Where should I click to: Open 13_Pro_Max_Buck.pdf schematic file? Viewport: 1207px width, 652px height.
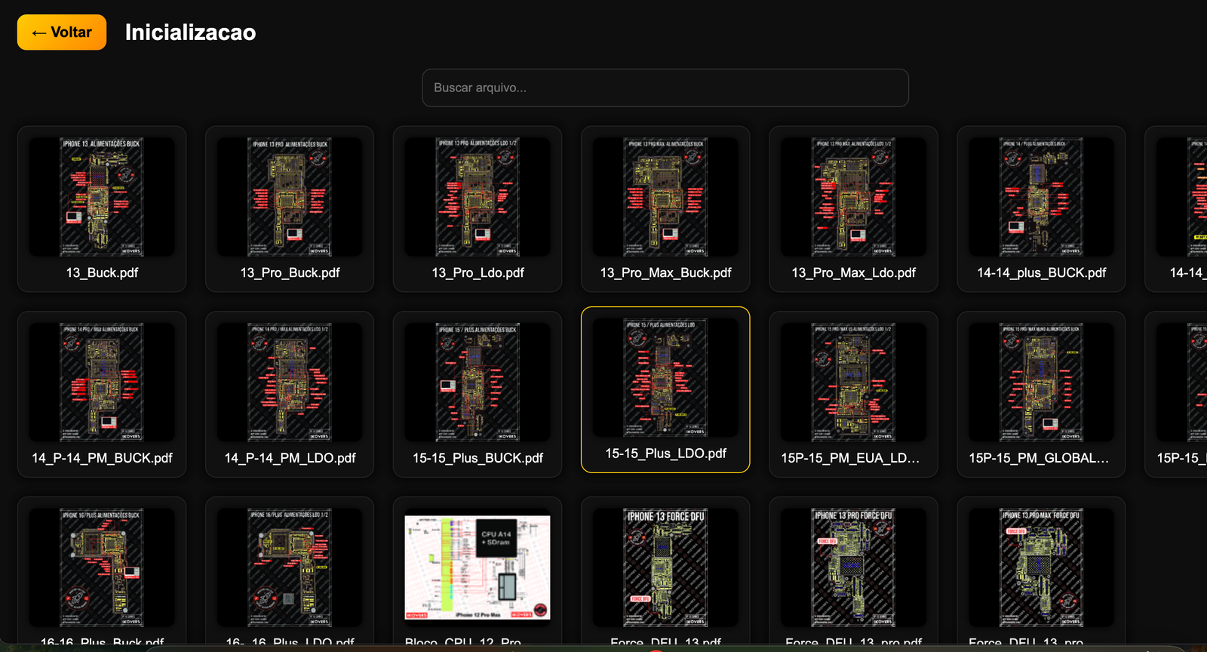tap(665, 209)
